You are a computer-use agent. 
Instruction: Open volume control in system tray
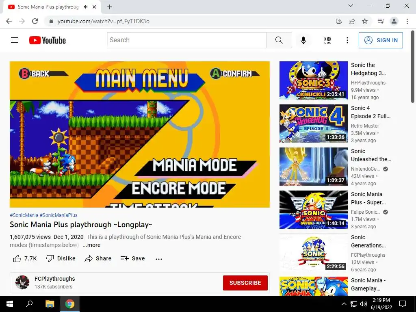(x=364, y=304)
